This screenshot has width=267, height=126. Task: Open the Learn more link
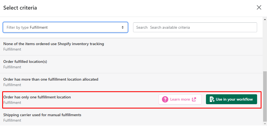click(x=180, y=99)
